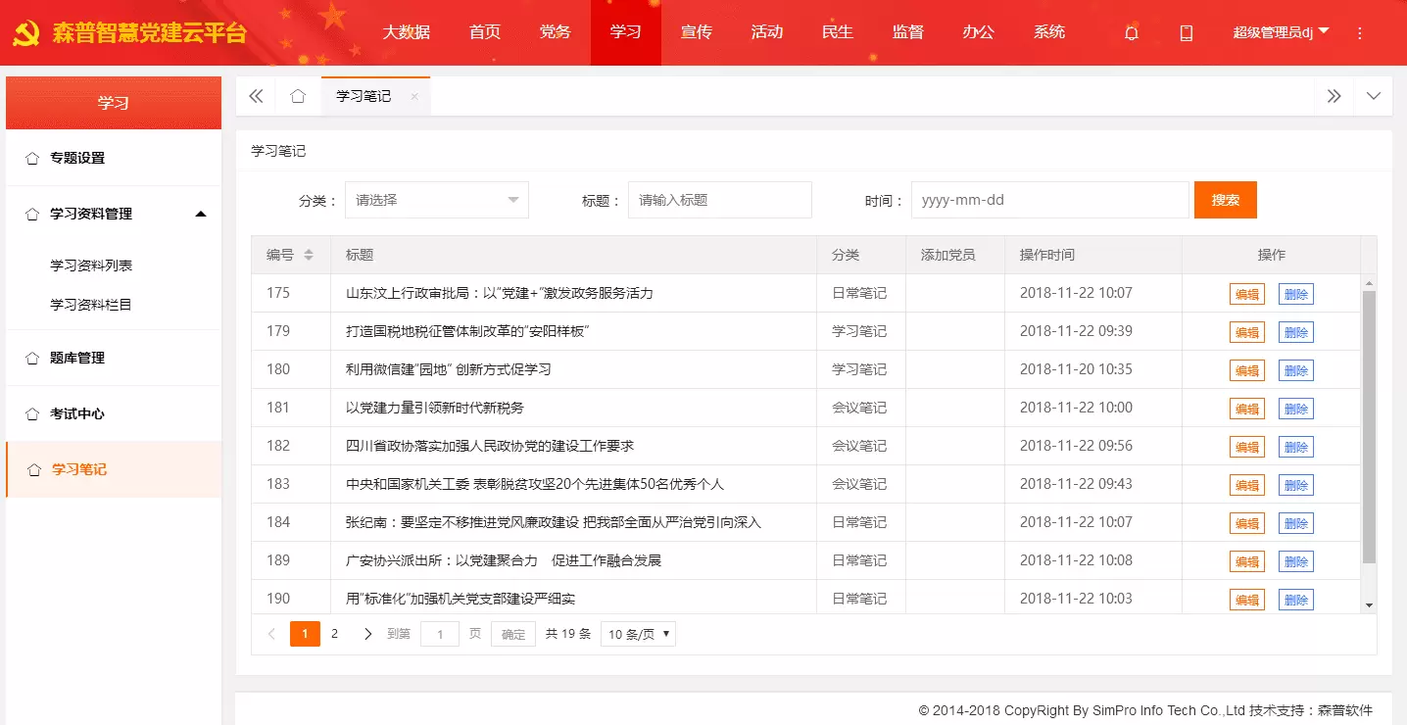Click title 利用微信建"园地" 创新方式促学习
Screen dimensions: 1407x725
[448, 369]
